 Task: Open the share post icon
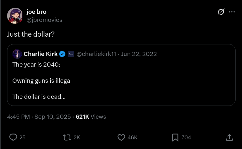[229, 137]
